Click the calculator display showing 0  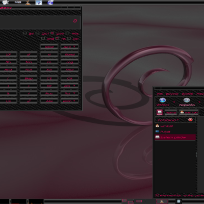pos(40,22)
